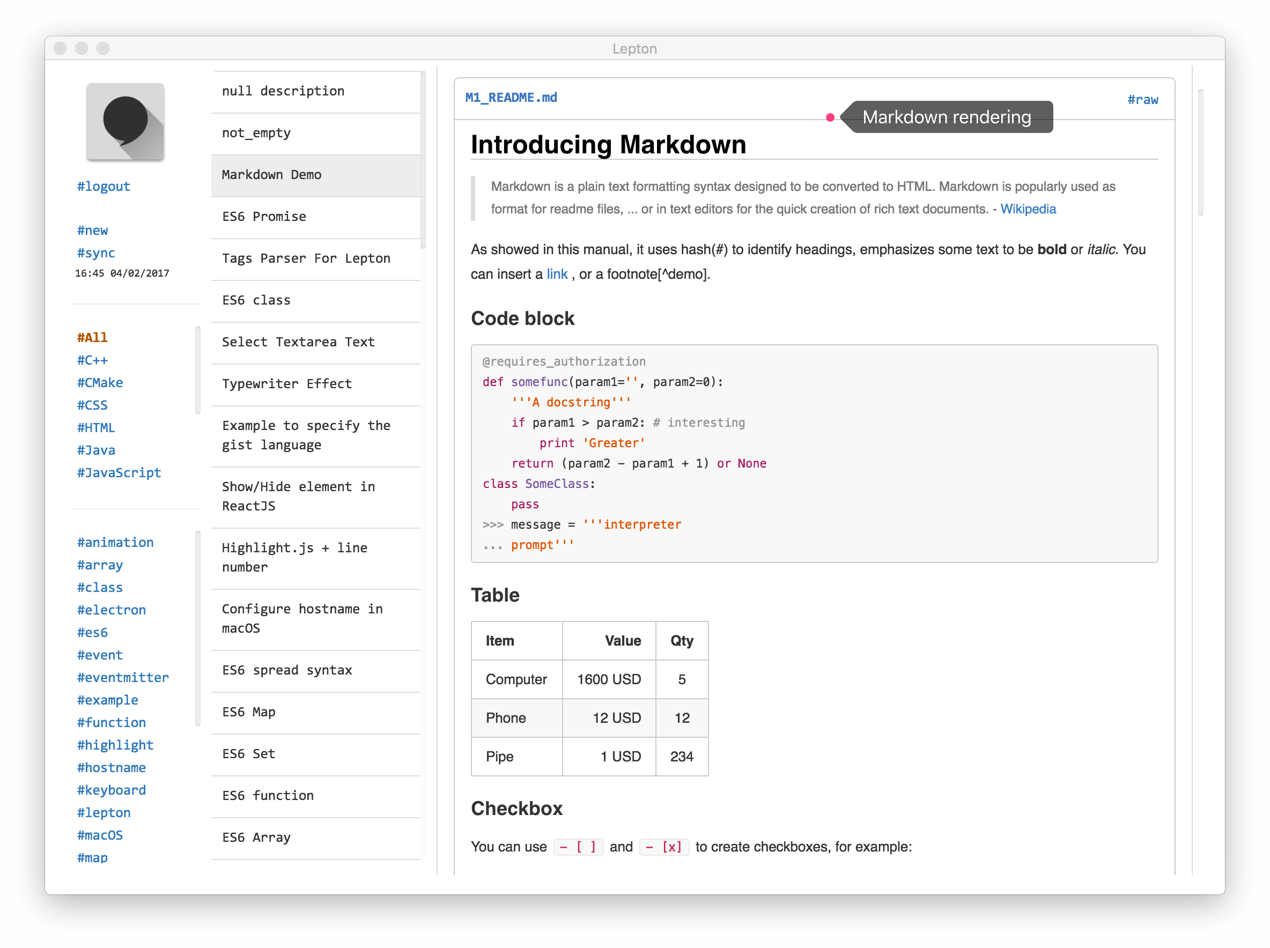
Task: Switch to #raw file view
Action: 1142,100
